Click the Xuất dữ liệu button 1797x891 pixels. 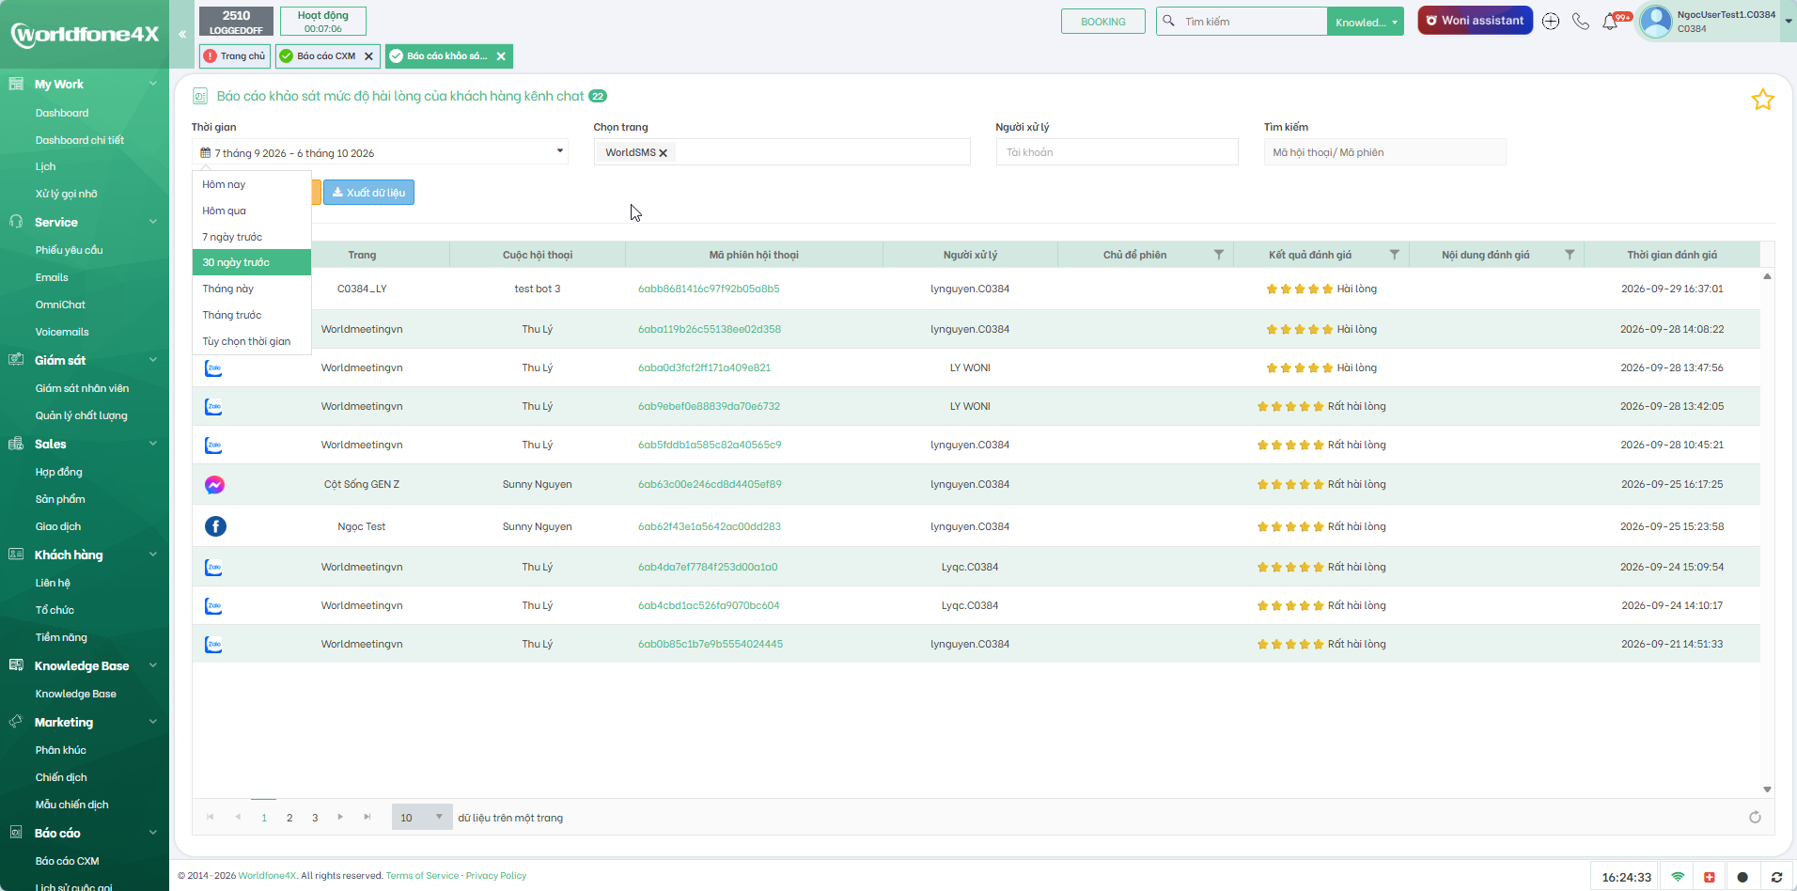(x=368, y=193)
